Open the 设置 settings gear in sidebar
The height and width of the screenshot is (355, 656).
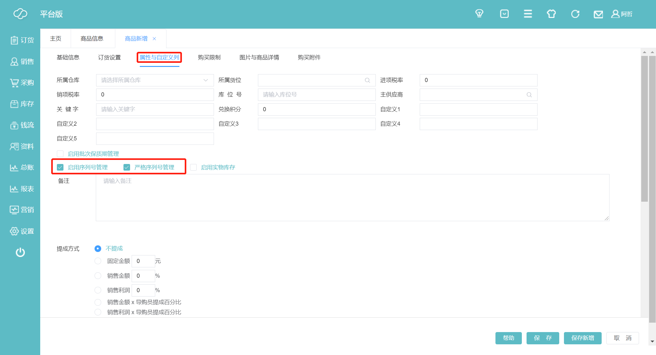pyautogui.click(x=22, y=231)
